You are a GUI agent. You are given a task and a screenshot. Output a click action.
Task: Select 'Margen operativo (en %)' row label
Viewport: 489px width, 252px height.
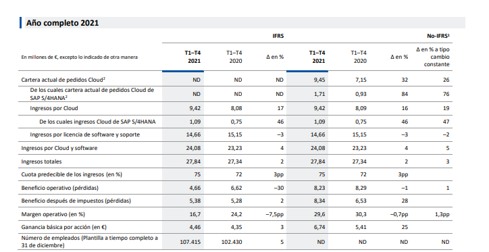coord(53,214)
